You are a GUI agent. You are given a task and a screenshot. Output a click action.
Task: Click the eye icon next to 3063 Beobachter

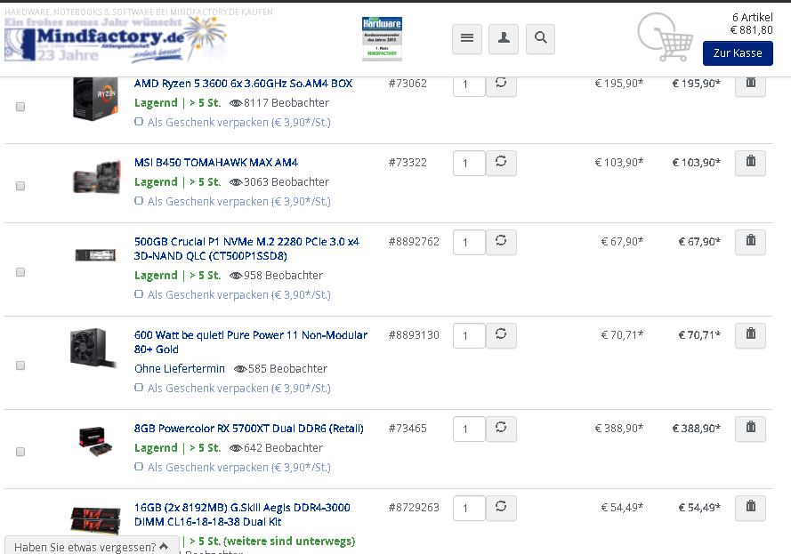tap(236, 182)
